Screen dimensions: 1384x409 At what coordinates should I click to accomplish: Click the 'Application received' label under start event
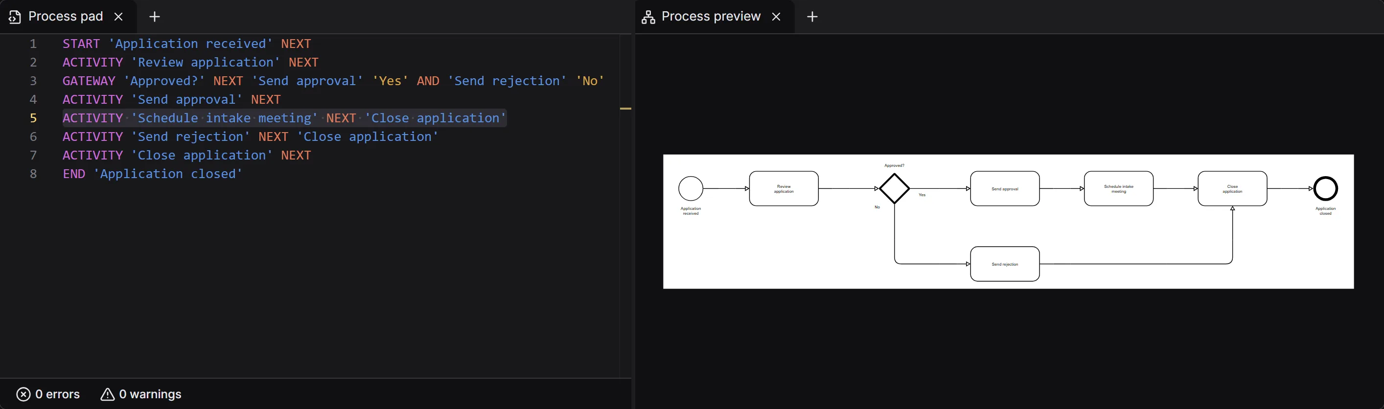coord(691,211)
